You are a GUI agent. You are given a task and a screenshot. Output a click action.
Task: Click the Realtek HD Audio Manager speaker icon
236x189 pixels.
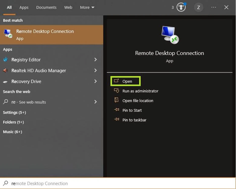(x=5, y=70)
